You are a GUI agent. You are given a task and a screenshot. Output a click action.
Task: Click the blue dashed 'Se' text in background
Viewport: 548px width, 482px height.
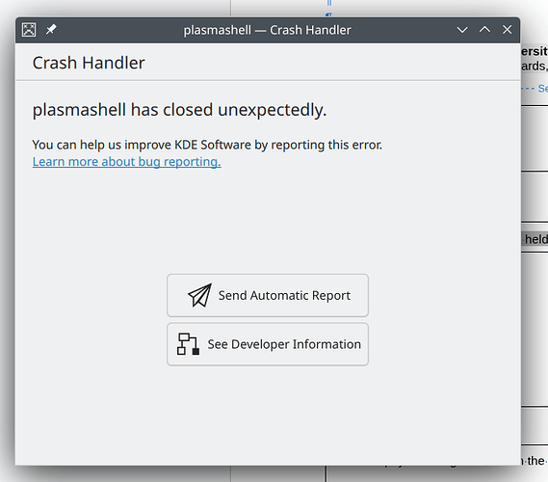(543, 89)
